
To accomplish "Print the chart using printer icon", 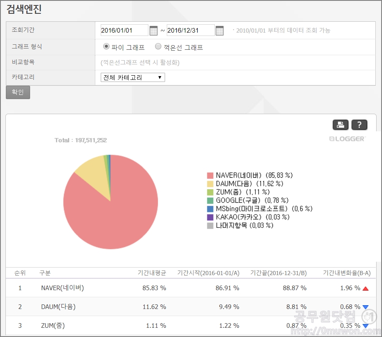I will pos(340,125).
